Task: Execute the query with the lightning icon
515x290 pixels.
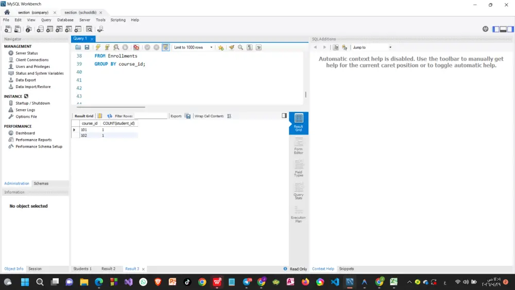Action: coord(98,47)
